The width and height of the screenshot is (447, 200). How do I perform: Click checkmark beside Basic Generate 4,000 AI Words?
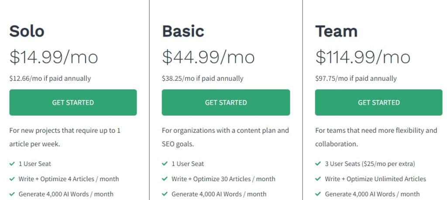click(x=165, y=194)
